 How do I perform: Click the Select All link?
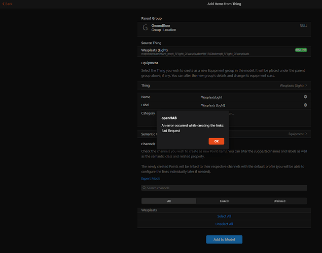pos(224,216)
